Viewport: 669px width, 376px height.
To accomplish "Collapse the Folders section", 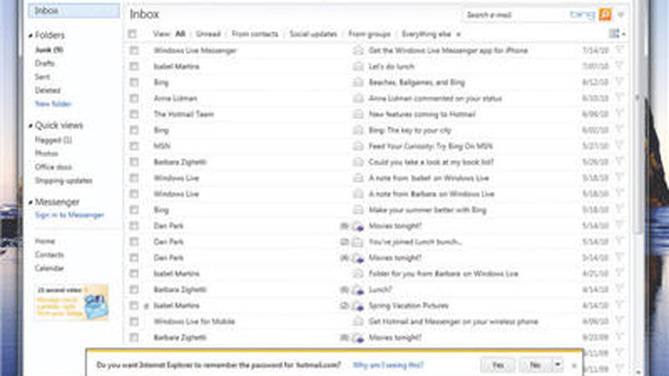I will coord(31,36).
